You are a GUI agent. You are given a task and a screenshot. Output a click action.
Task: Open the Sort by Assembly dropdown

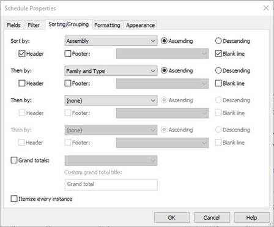click(111, 41)
